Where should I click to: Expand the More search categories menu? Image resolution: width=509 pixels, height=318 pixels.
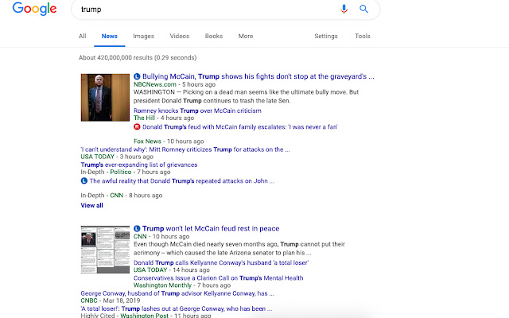(246, 36)
